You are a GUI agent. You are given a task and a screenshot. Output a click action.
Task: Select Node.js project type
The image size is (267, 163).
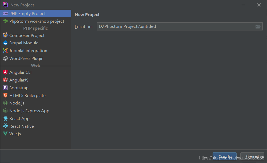coord(35,103)
